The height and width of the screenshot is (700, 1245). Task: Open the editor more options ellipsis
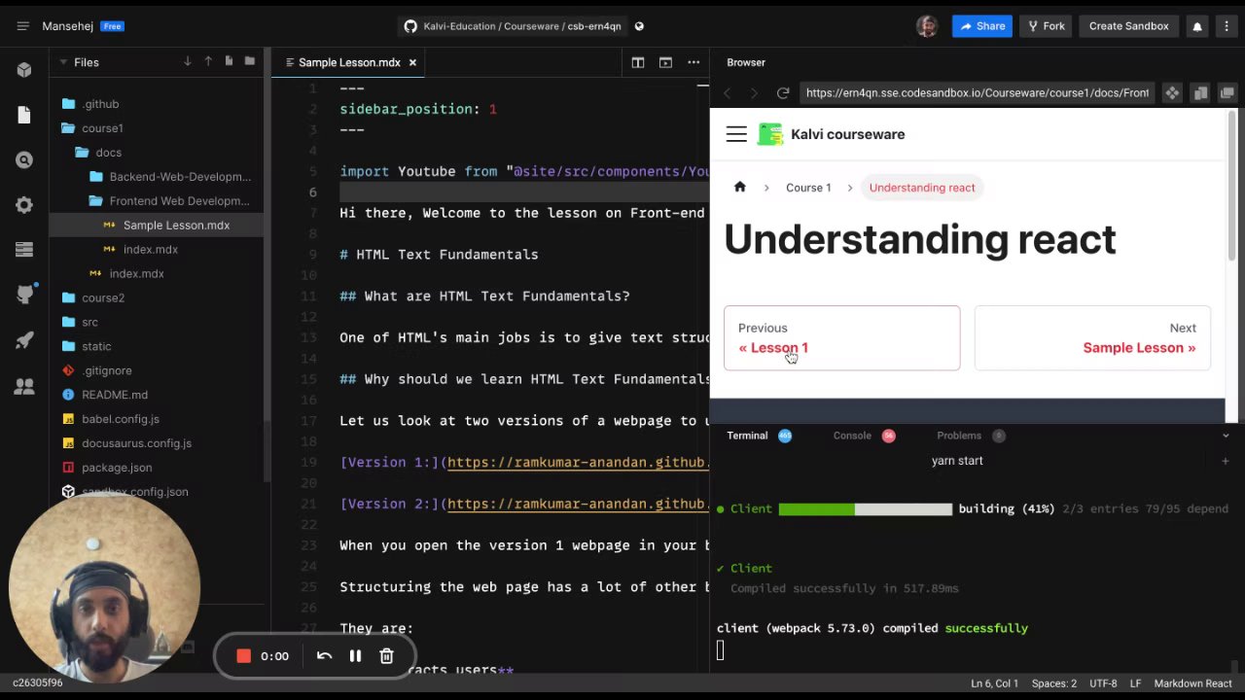[694, 62]
